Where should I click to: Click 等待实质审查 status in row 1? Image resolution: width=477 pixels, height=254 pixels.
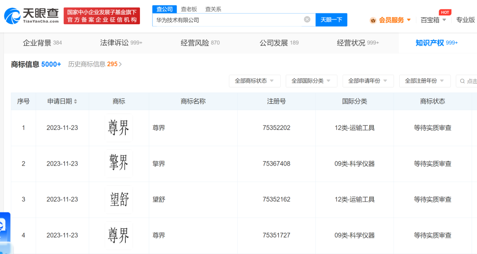(x=432, y=128)
